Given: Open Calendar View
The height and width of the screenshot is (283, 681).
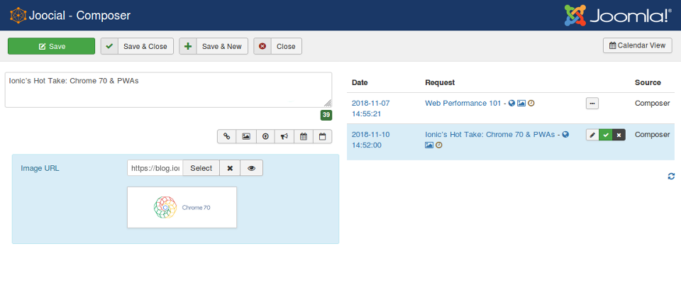Looking at the screenshot, I should click(x=638, y=45).
